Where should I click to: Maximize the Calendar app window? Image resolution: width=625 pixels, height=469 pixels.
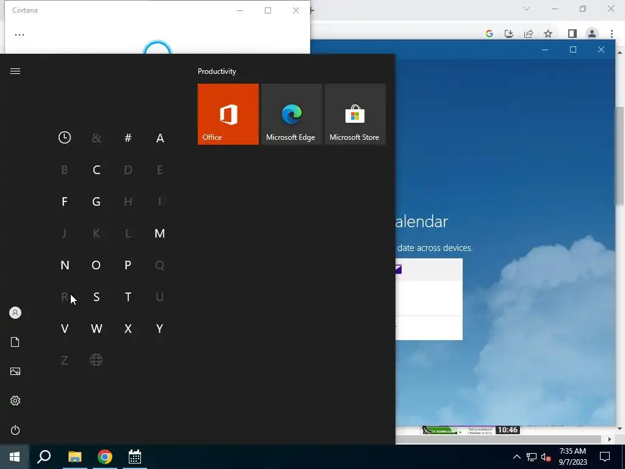tap(573, 49)
